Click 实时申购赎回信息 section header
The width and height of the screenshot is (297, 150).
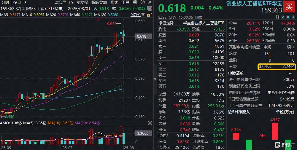244,47
